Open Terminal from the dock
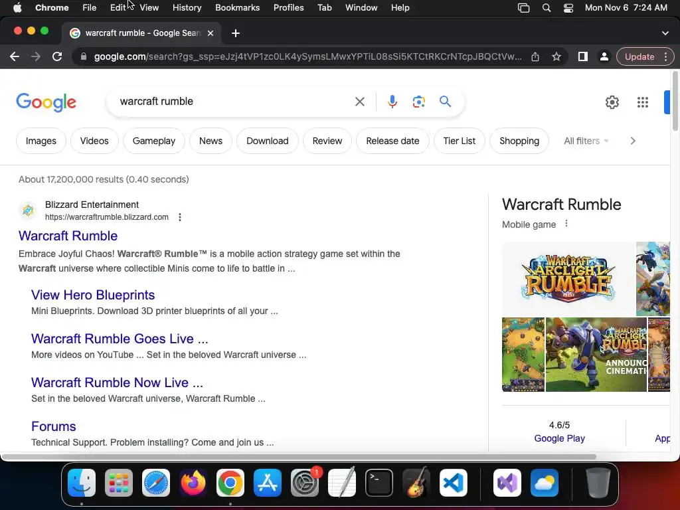The image size is (680, 510). pos(379,483)
